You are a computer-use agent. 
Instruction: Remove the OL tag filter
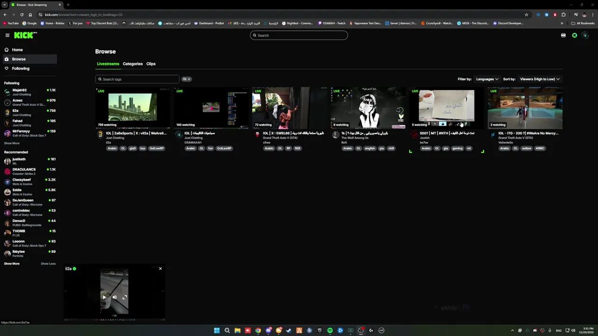(x=189, y=79)
